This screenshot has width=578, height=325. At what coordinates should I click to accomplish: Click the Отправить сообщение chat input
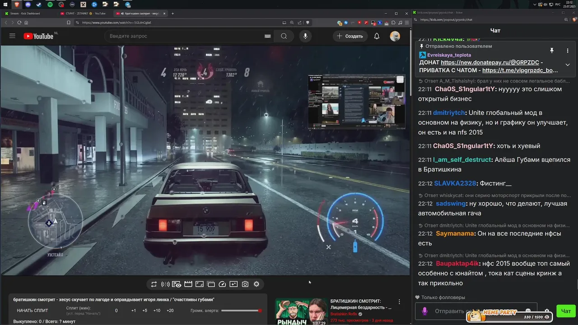[476, 311]
